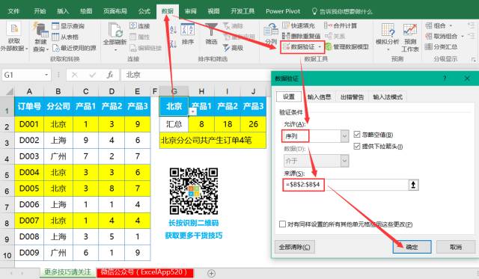Screen dimensions: 479x279
Task: Expand Ungroup (取消组合) dropdown arrow
Action: coord(463,37)
